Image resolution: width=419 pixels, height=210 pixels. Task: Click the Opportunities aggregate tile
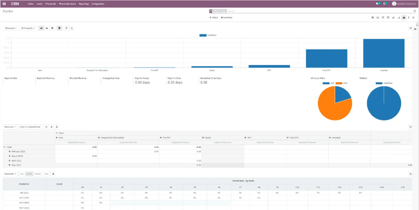pos(19,80)
